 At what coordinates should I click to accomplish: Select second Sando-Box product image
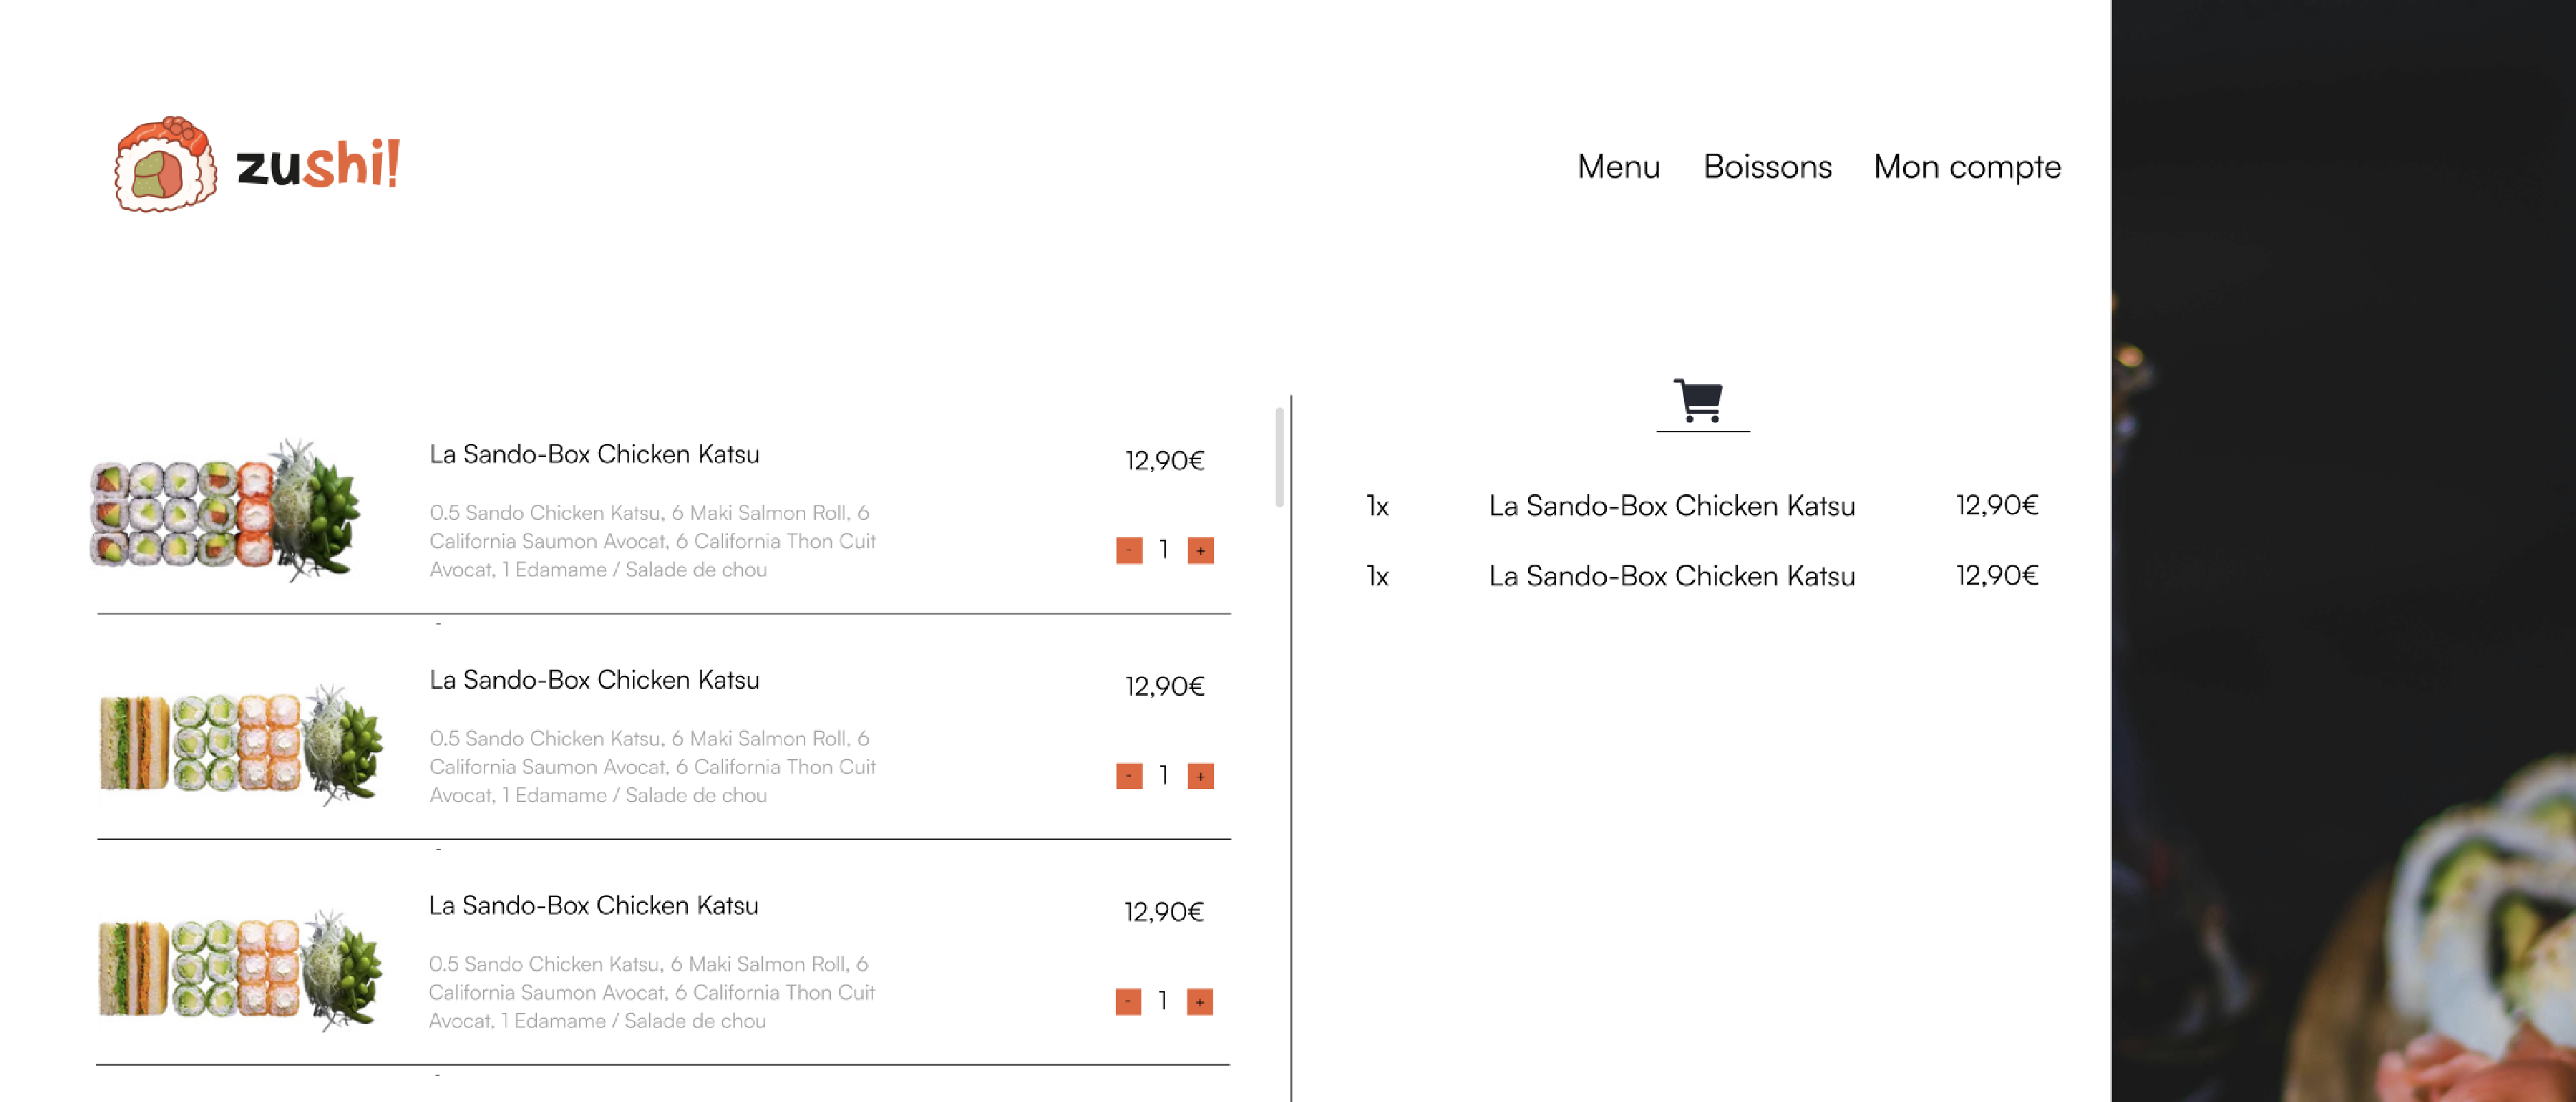click(241, 745)
